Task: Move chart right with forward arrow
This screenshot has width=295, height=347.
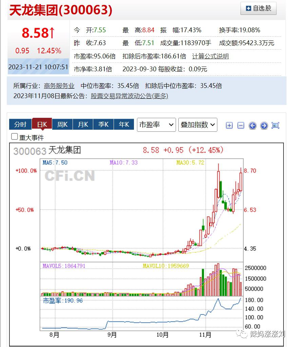Action: tap(264, 126)
